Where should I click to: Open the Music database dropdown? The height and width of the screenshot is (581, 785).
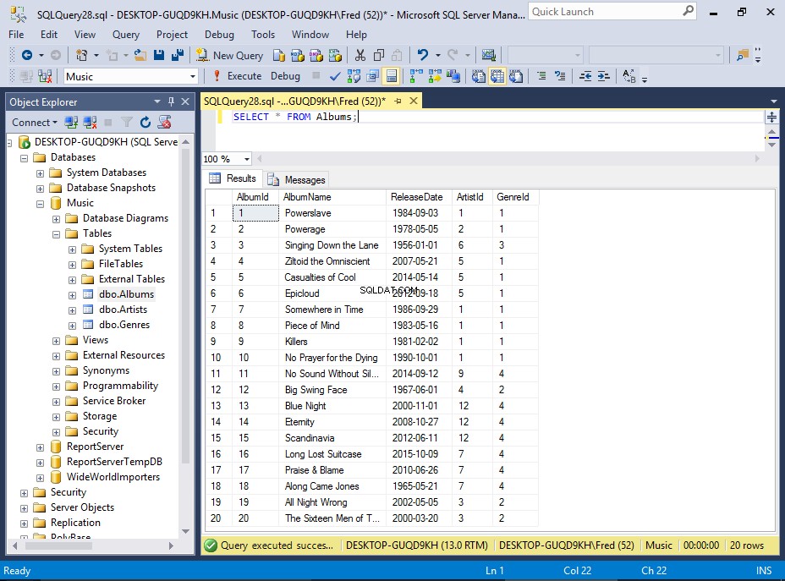click(193, 77)
